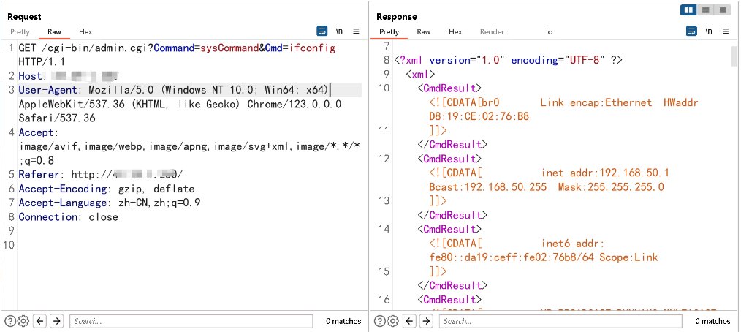Click the Accept-Encoding header line
The image size is (741, 332).
pos(107,189)
